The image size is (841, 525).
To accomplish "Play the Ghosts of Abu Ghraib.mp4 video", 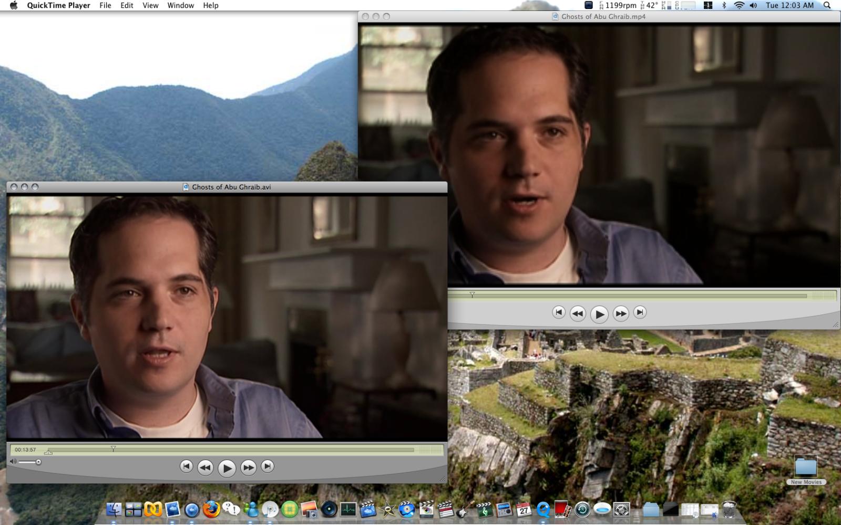I will tap(599, 314).
